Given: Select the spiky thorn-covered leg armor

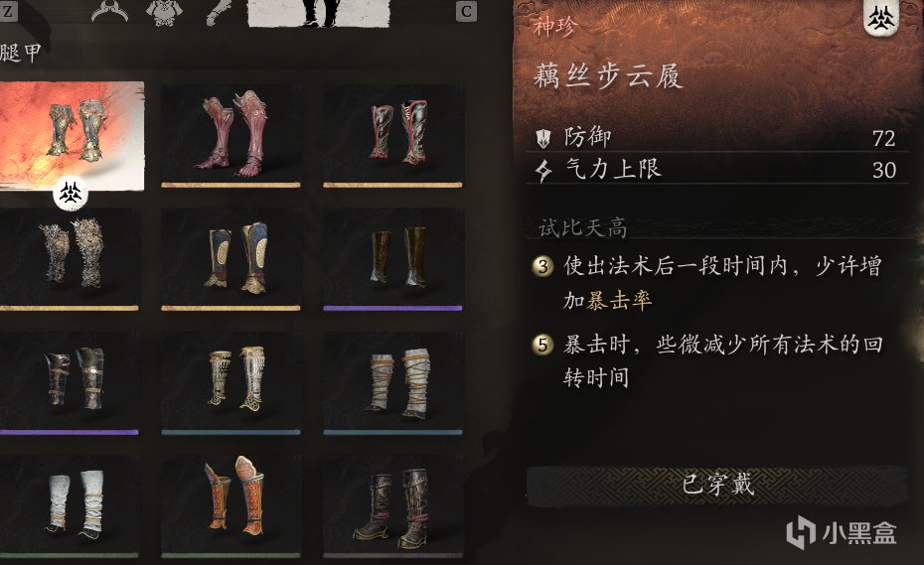Looking at the screenshot, I should (x=69, y=258).
